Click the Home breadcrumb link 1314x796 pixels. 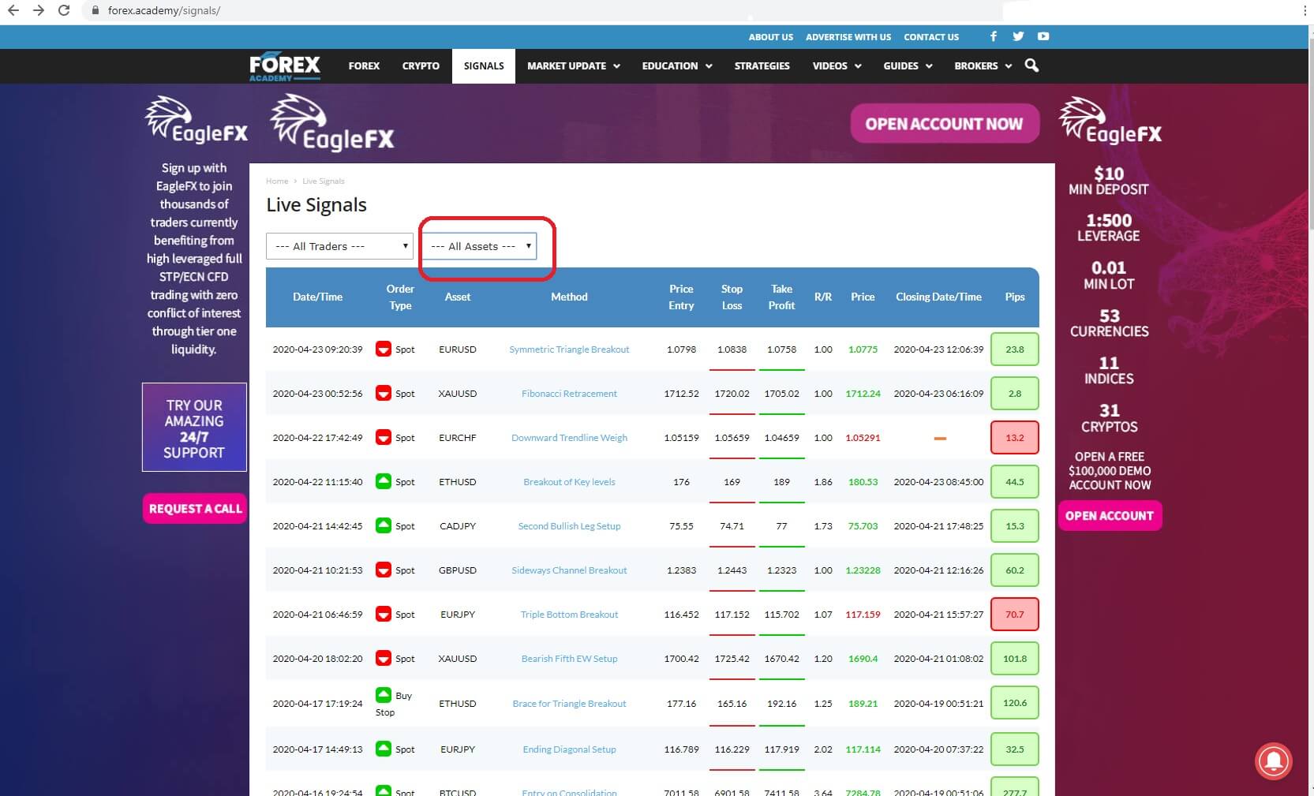tap(277, 181)
